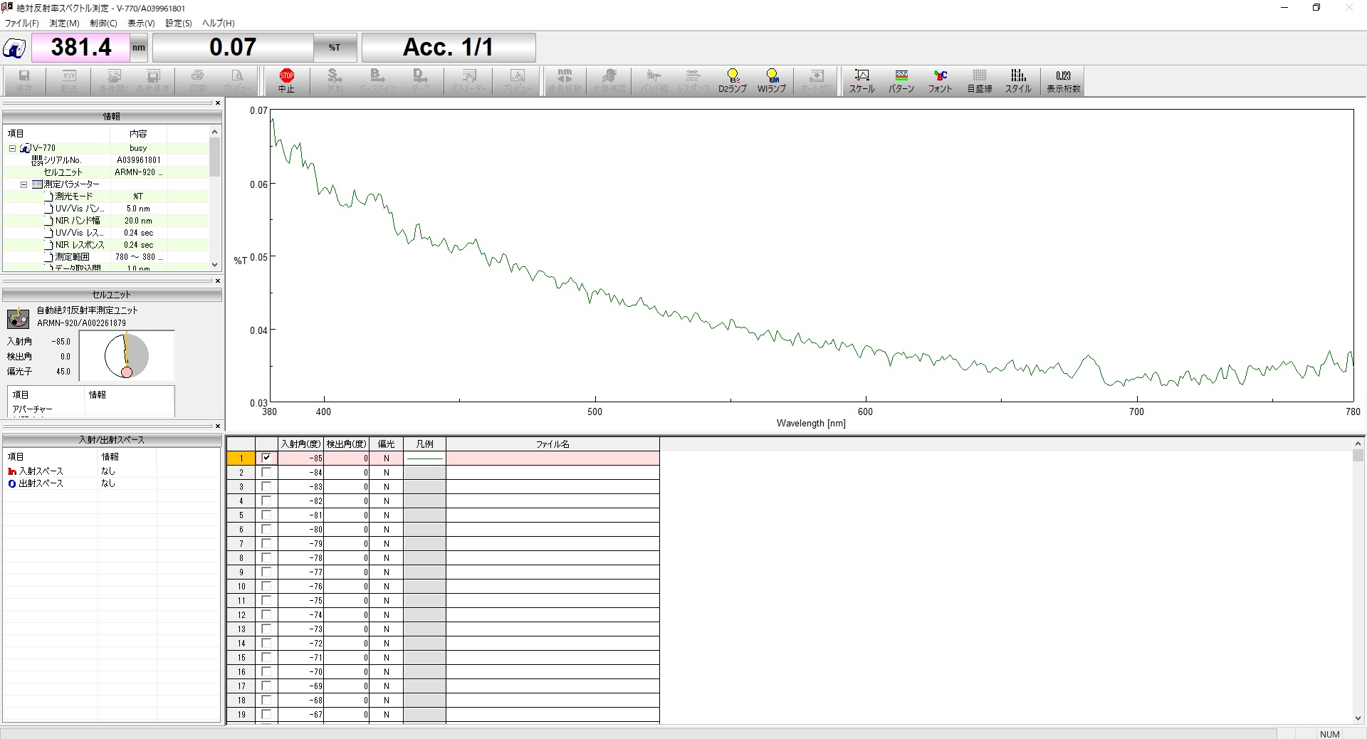Click the angle table scroll-up arrow
The image size is (1367, 739).
pyautogui.click(x=1358, y=443)
